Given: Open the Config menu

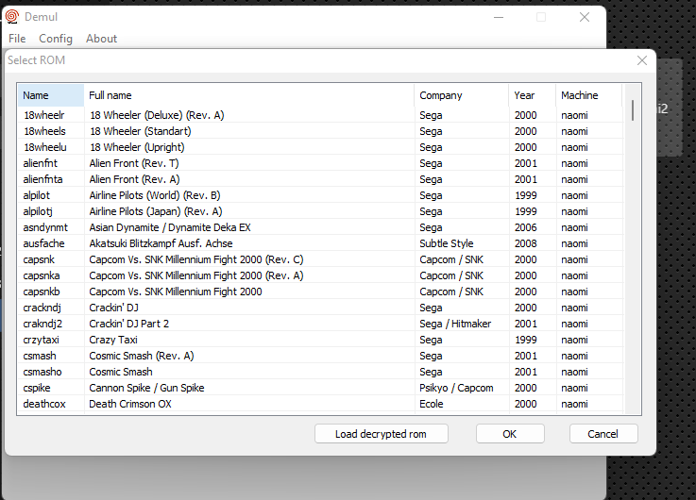Looking at the screenshot, I should tap(56, 39).
